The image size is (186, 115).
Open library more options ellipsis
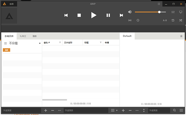coord(60,110)
